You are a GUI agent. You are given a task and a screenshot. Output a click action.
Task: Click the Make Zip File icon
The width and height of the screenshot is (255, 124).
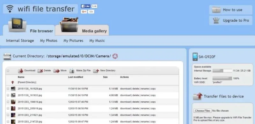pos(72,71)
